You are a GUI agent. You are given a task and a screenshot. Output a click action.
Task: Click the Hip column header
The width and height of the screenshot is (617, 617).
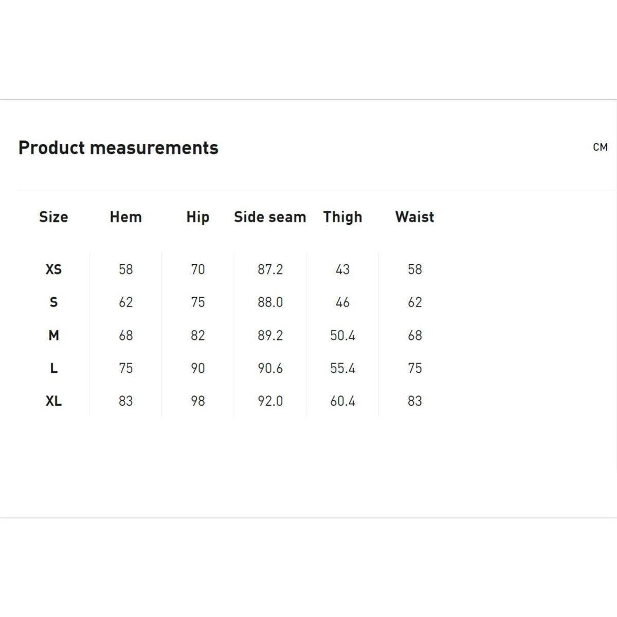pos(197,217)
